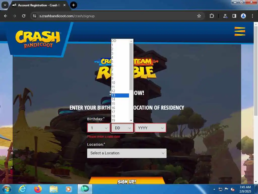The height and width of the screenshot is (194, 258).
Task: Click the muted volume tray icon
Action: point(233,189)
